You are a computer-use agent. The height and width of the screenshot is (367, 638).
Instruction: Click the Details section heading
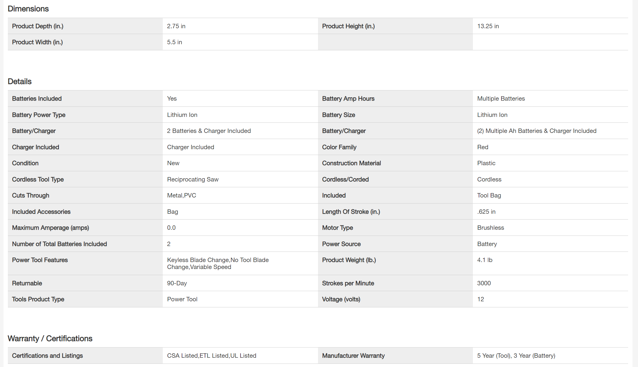point(20,81)
